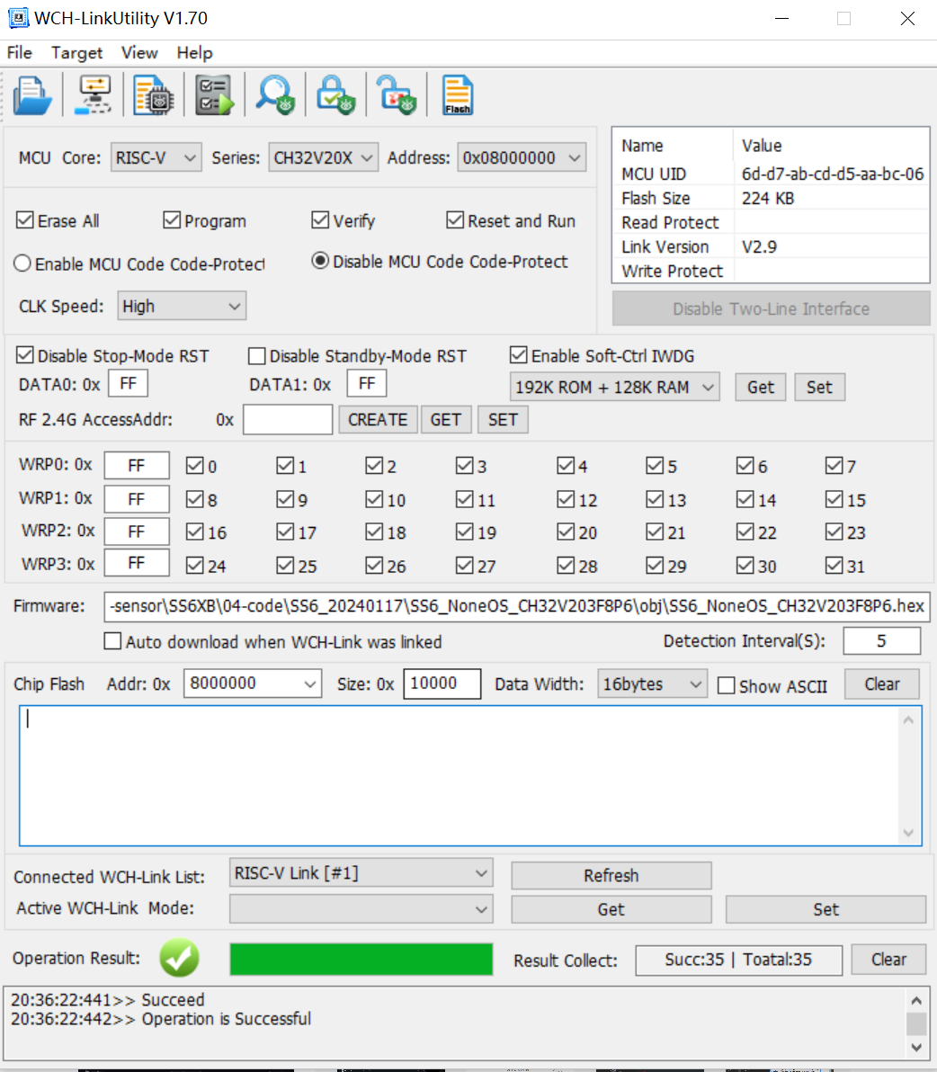Screen dimensions: 937x1072
Task: Uncheck the Program checkbox
Action: (172, 220)
